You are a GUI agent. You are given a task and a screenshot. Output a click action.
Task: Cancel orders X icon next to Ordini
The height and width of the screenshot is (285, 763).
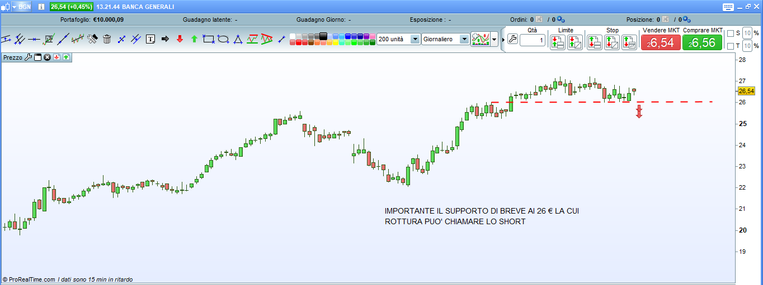(x=539, y=20)
